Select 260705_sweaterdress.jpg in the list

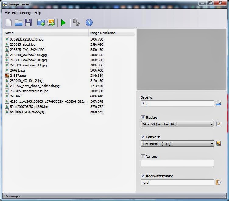pos(29,91)
